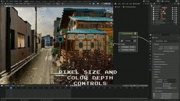
Task: Open the Blender logo menu
Action: tap(2, 1)
